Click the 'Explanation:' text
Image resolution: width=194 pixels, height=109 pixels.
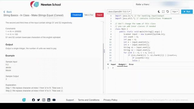(11, 85)
